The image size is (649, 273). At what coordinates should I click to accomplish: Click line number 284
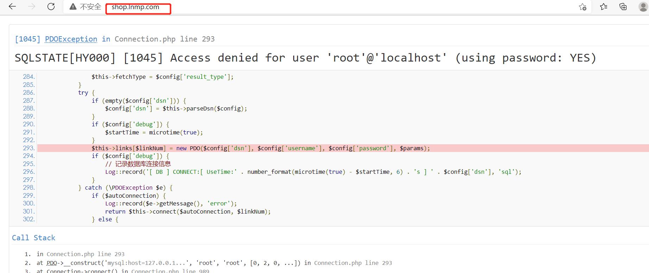(29, 77)
